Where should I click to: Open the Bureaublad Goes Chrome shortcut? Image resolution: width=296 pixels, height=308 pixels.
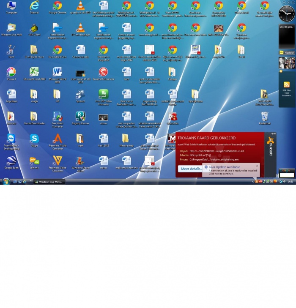[x=58, y=52]
